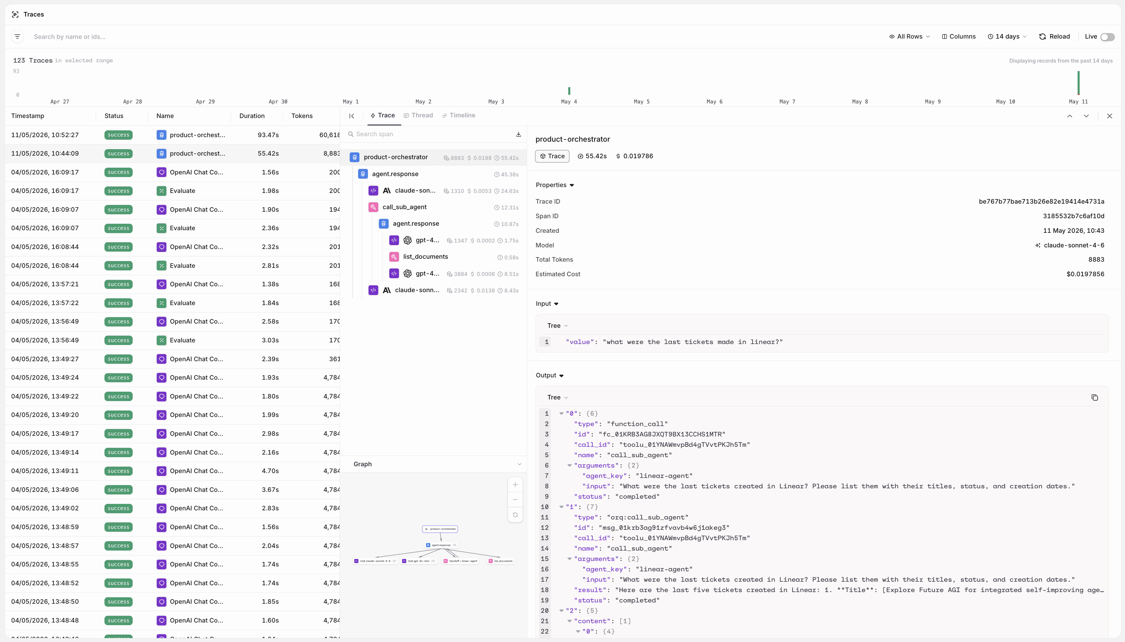Open the 14 days time range dropdown

[x=1007, y=37]
